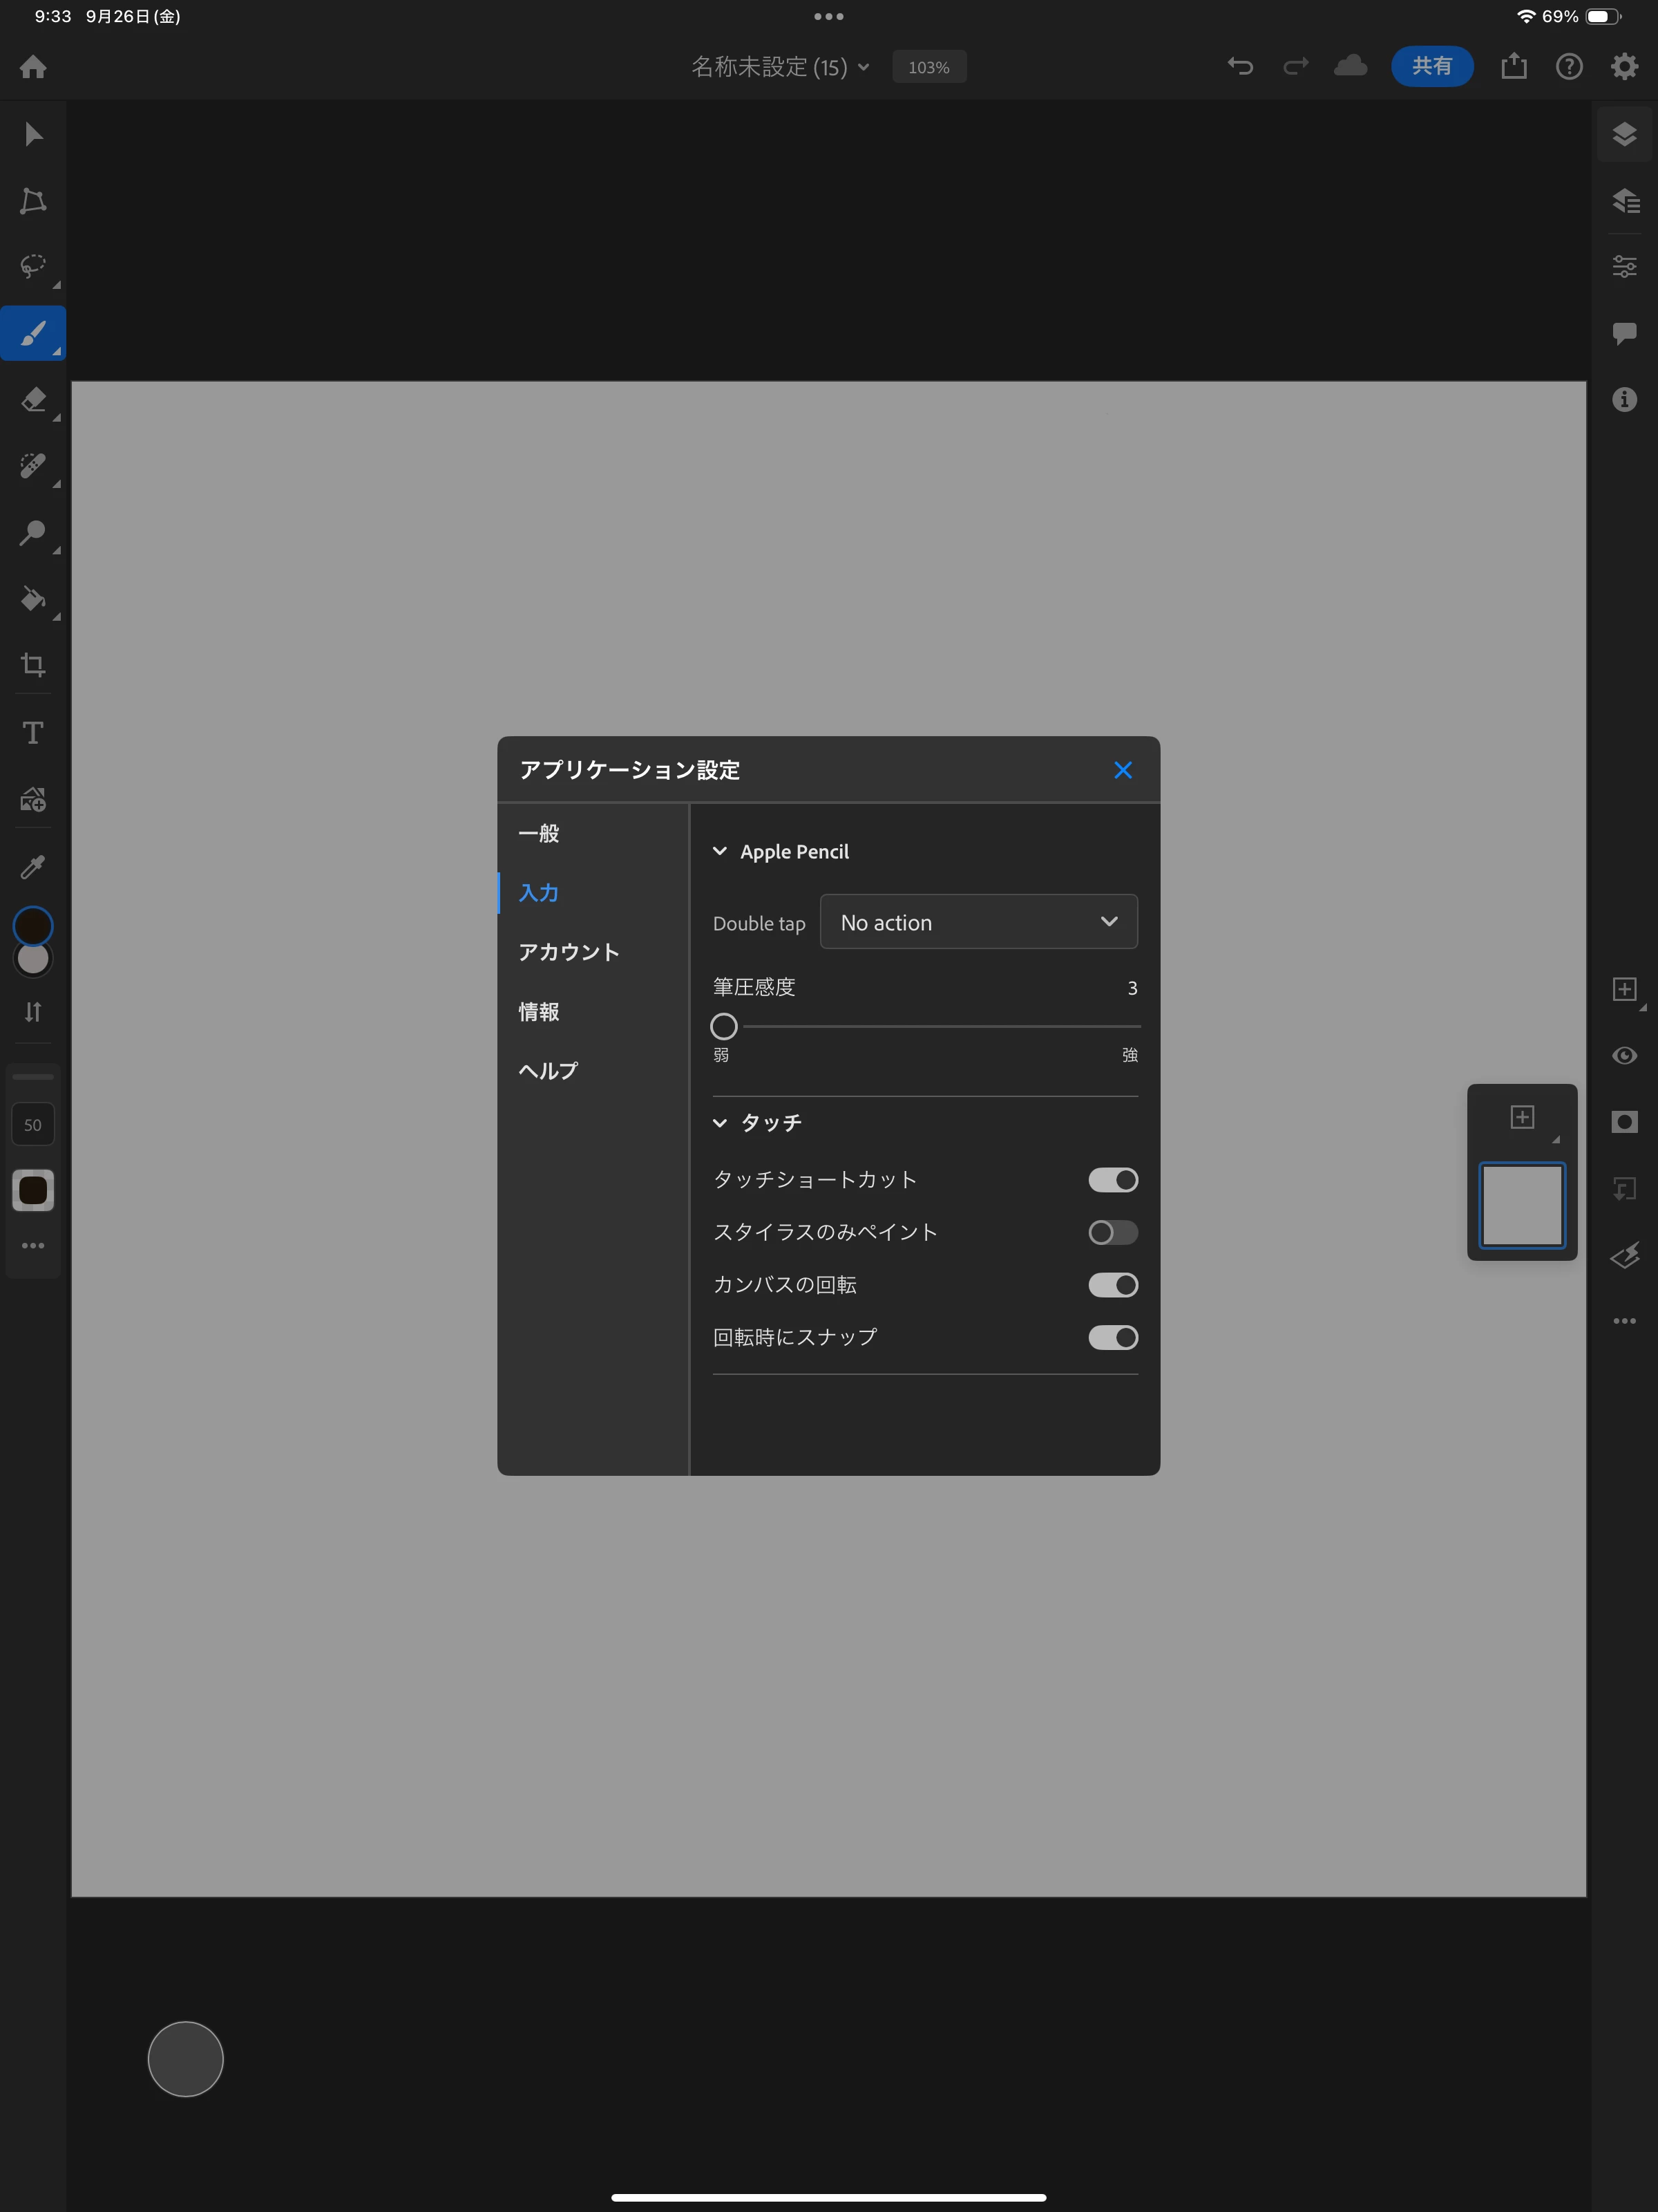Screen dimensions: 1658x2212
Task: Select the Eraser tool
Action: pyautogui.click(x=33, y=400)
